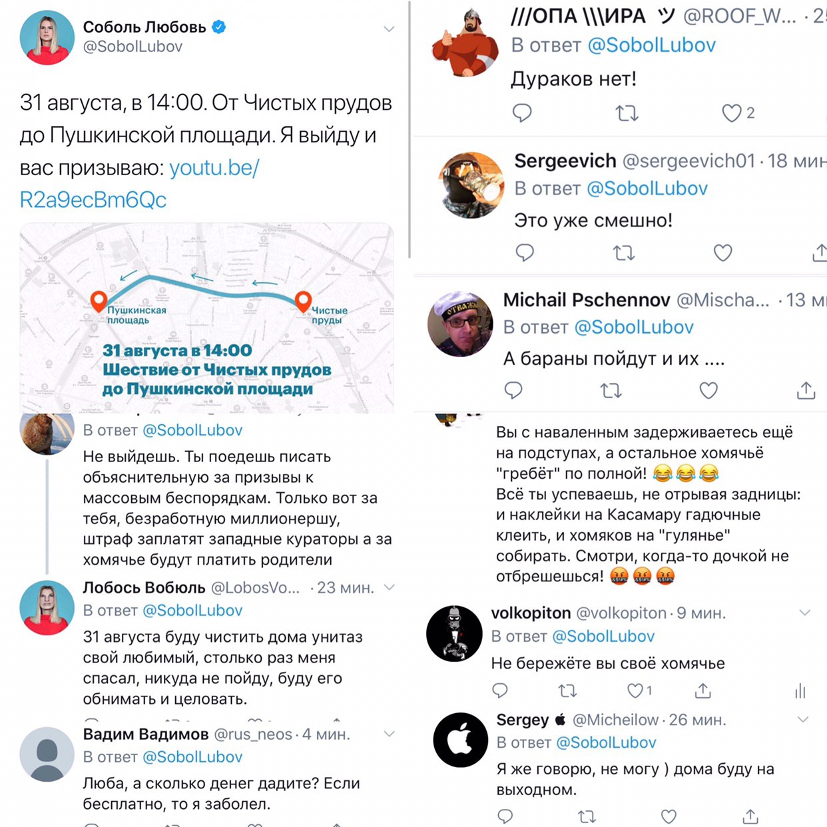Open the march route map image

[206, 318]
